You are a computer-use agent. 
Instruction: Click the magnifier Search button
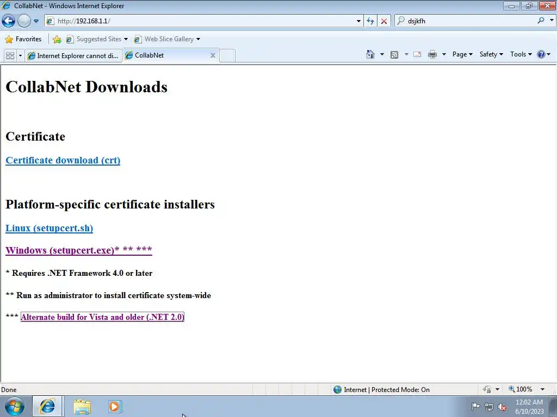(x=541, y=21)
